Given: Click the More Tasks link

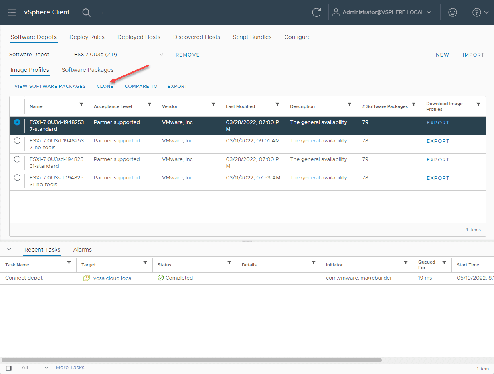Looking at the screenshot, I should pyautogui.click(x=70, y=368).
